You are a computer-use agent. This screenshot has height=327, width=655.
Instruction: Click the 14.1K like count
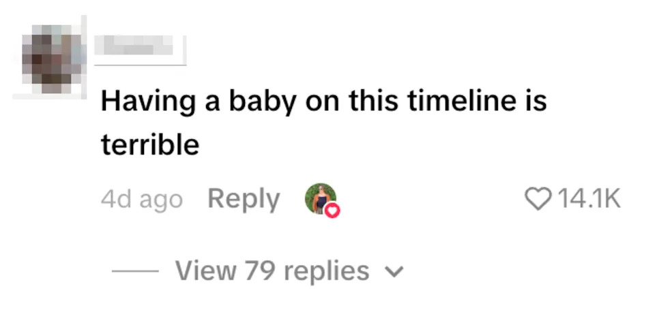(x=589, y=199)
